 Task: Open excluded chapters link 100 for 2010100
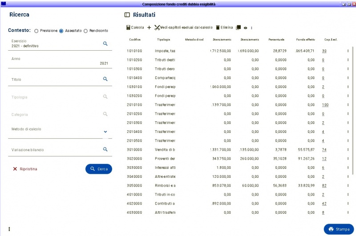[x=325, y=105]
